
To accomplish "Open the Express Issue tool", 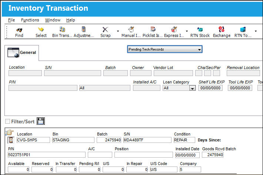I will [x=174, y=30].
